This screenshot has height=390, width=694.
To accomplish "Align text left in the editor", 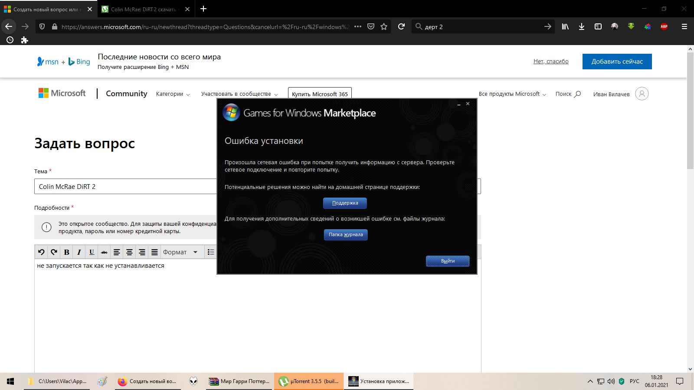I will tap(117, 252).
